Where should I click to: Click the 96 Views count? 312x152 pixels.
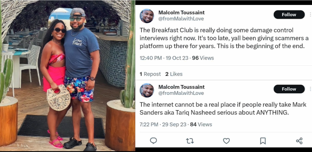[203, 58]
